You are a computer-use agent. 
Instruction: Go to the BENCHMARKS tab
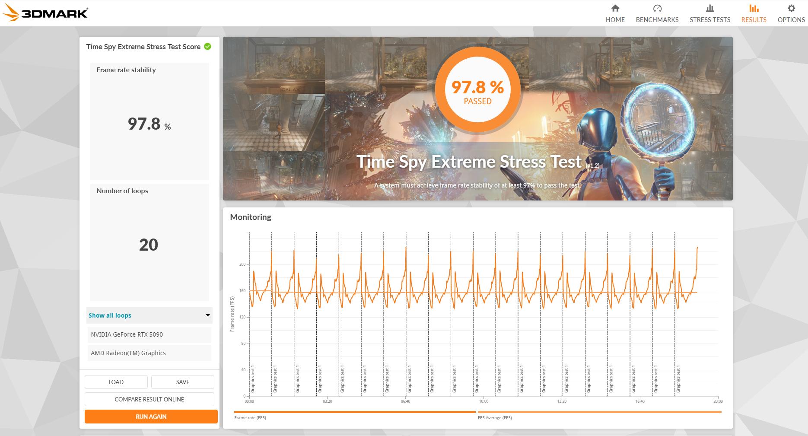657,13
